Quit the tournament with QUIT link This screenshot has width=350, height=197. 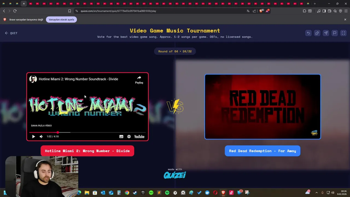11,33
